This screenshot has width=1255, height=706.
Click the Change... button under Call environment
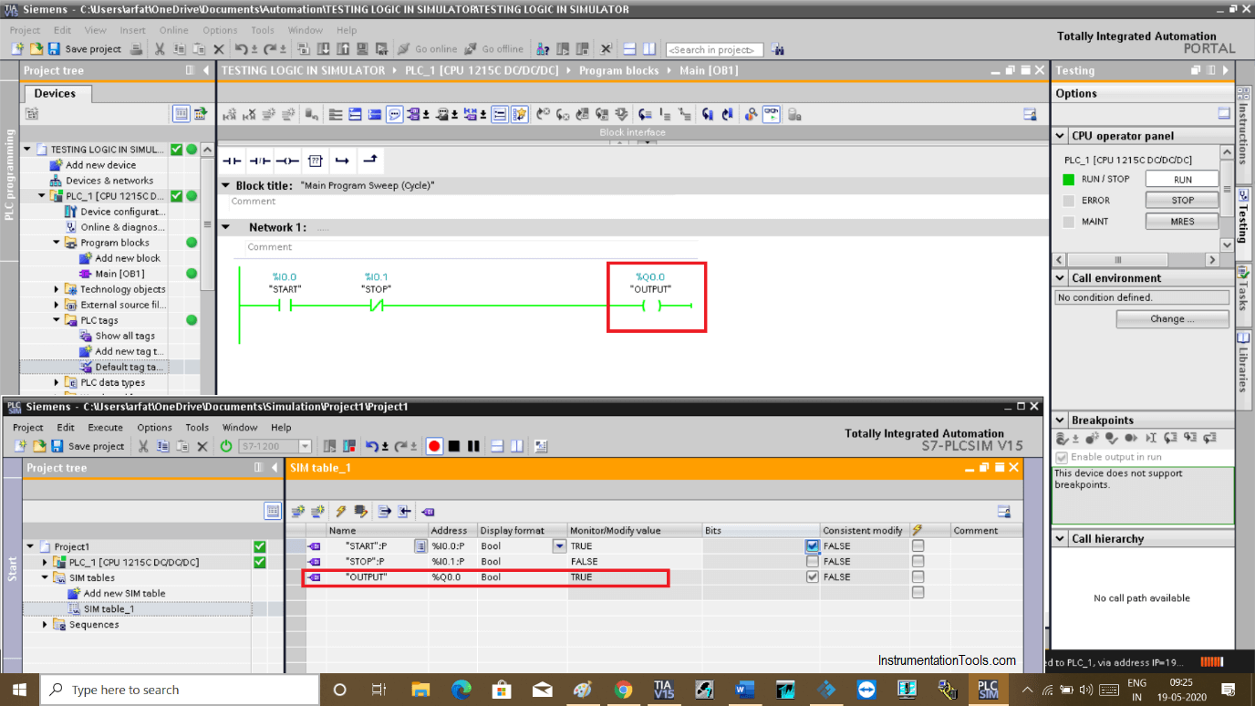(x=1172, y=319)
